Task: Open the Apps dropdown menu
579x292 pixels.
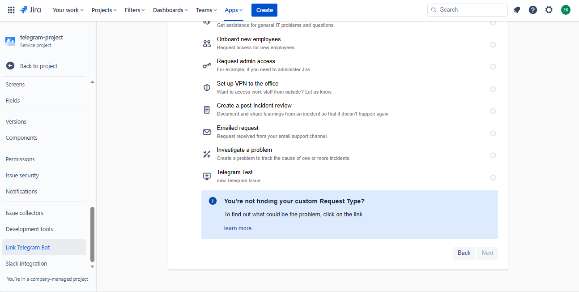Action: (x=234, y=10)
